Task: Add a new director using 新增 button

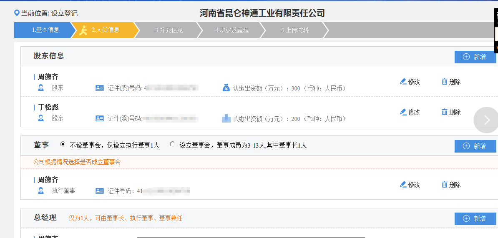Action: 475,146
